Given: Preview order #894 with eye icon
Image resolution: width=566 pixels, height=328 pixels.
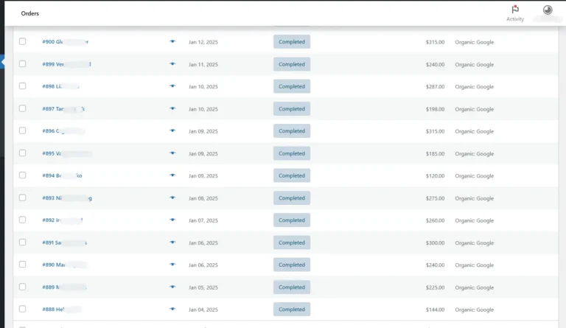Looking at the screenshot, I should [x=172, y=175].
